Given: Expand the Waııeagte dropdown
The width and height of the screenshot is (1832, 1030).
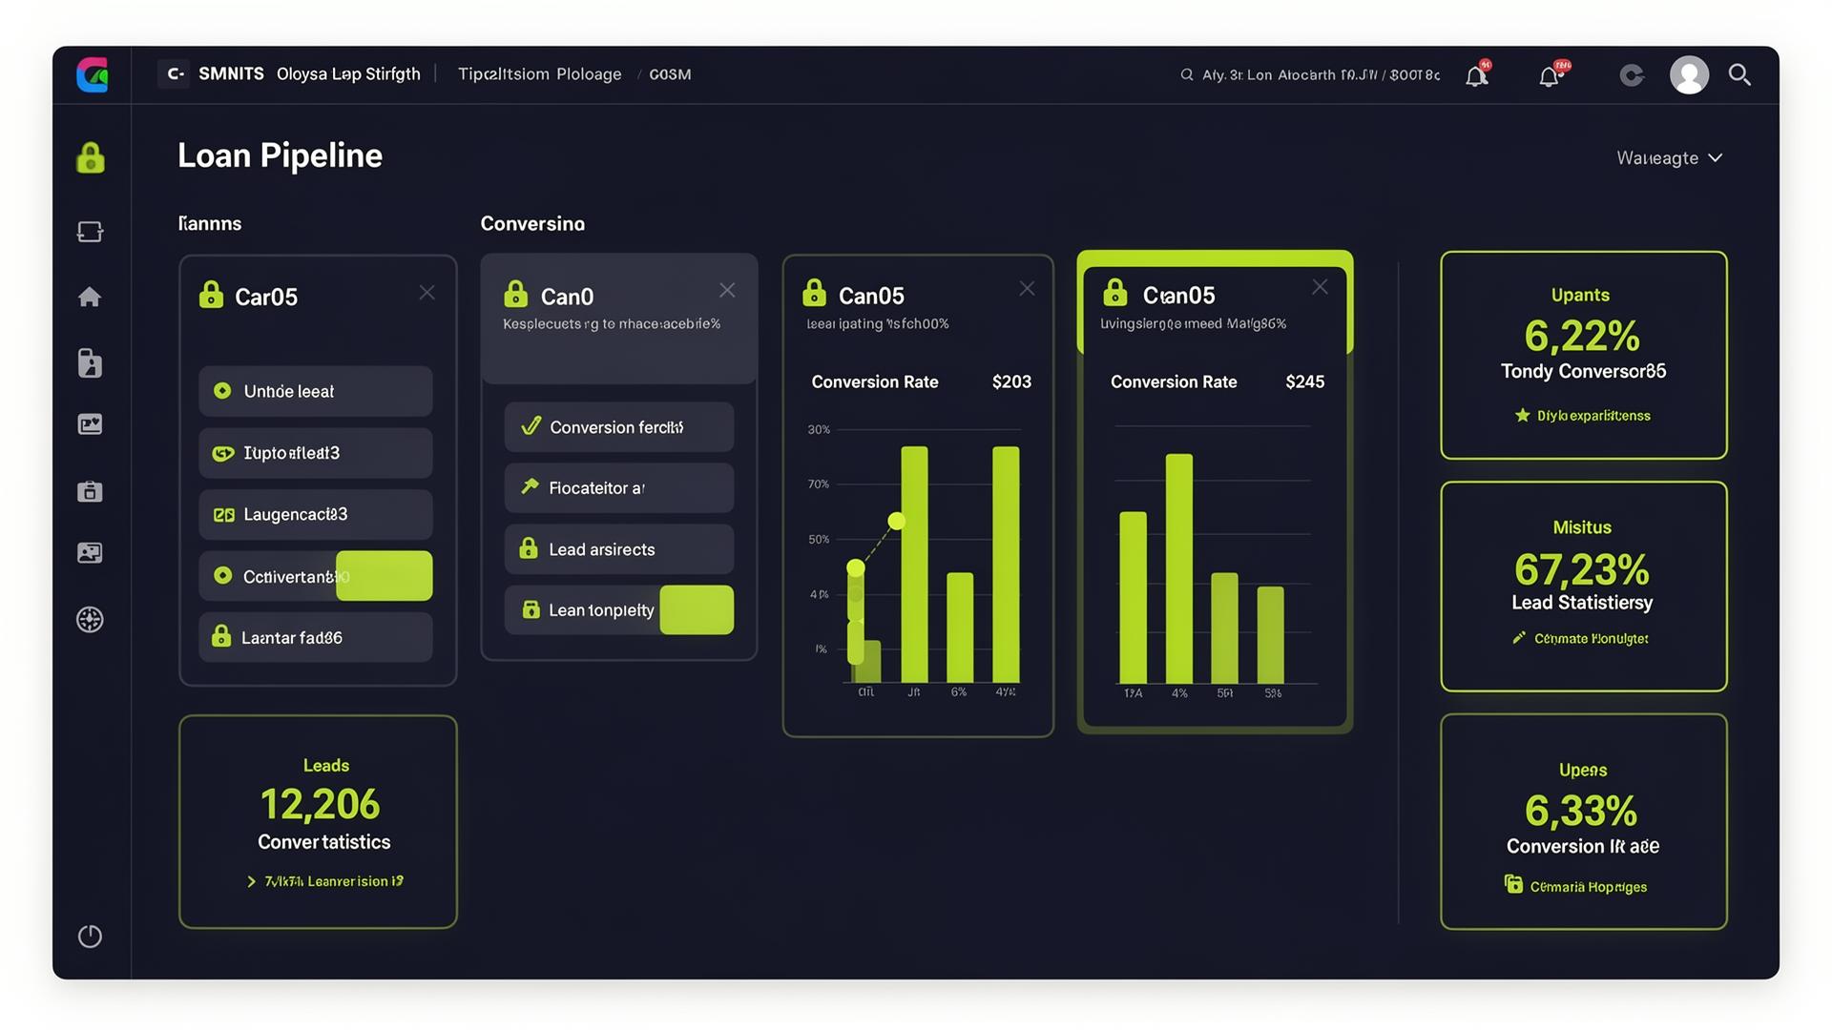Looking at the screenshot, I should coord(1669,157).
